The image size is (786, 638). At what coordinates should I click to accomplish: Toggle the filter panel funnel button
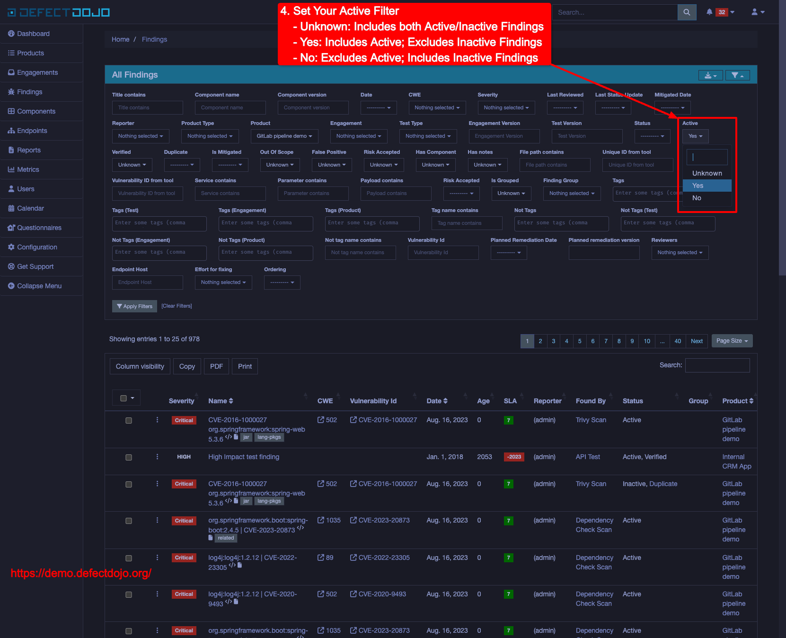coord(738,75)
